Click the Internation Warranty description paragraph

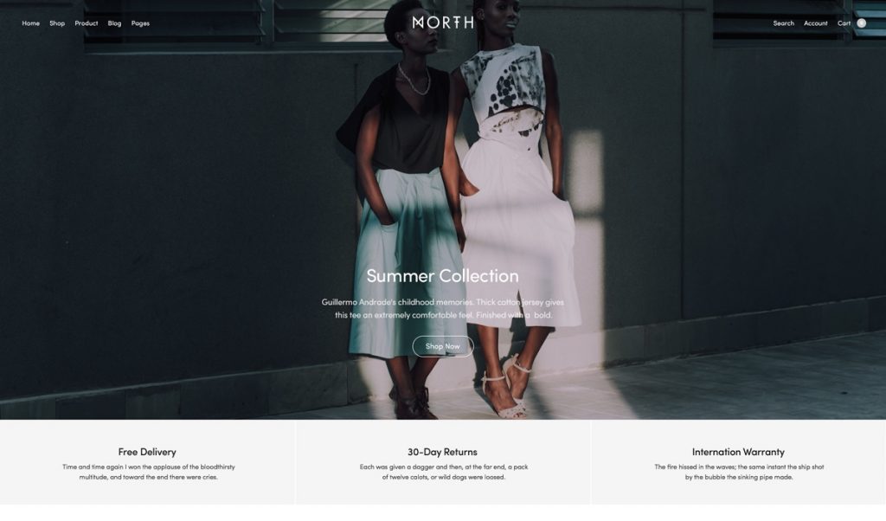click(739, 472)
